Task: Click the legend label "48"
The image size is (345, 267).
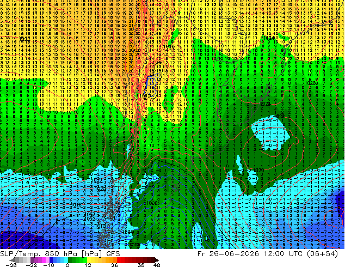Action: point(157,265)
